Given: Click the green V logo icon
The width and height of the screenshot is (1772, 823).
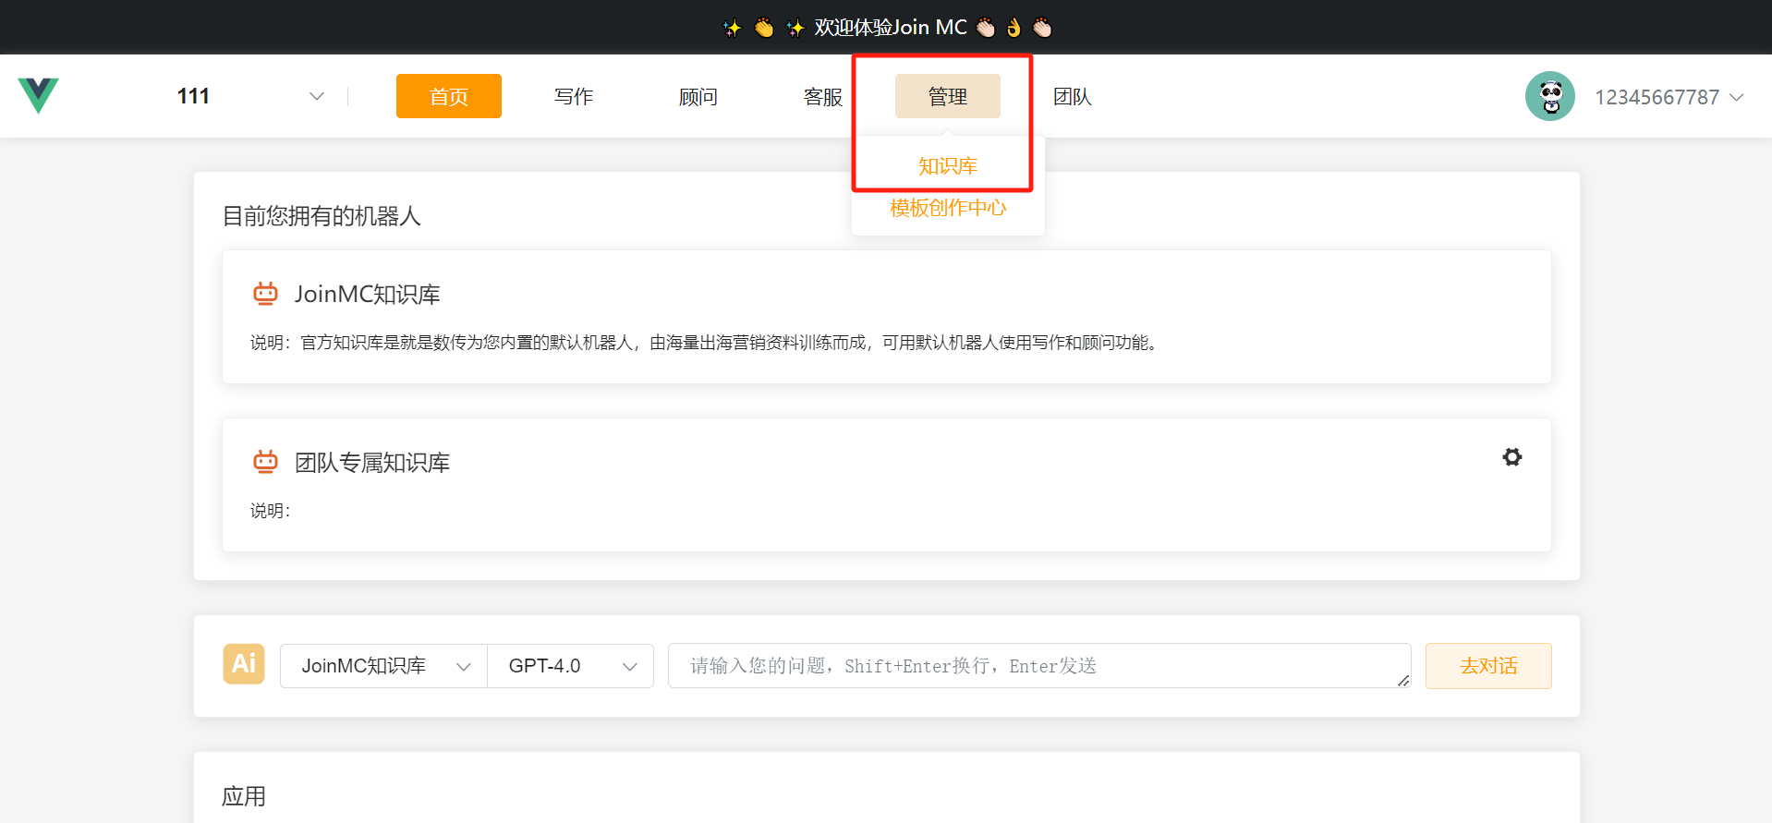Looking at the screenshot, I should (38, 95).
